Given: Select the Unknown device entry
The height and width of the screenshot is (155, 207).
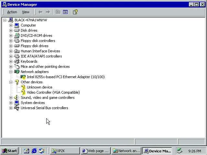Looking at the screenshot, I should (39, 87).
